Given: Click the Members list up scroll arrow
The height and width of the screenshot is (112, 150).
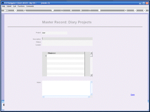Looking at the screenshot, I should coord(91,53).
